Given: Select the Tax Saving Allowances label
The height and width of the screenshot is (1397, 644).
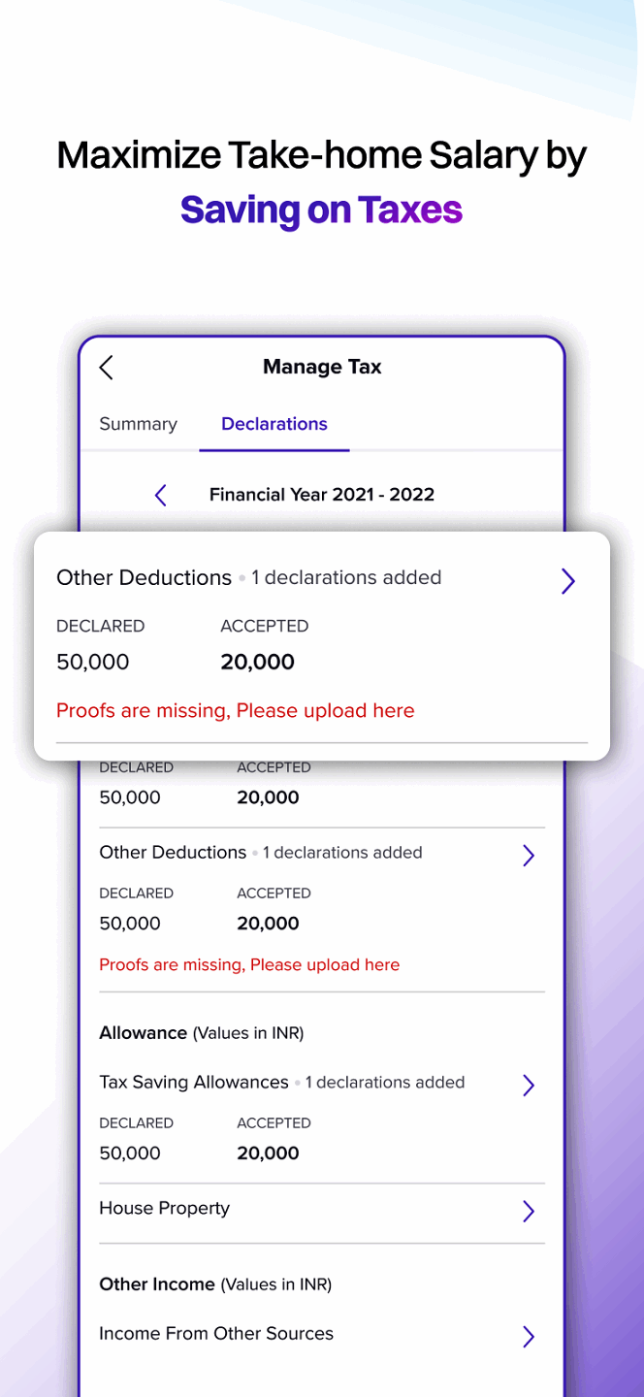Looking at the screenshot, I should (194, 1082).
